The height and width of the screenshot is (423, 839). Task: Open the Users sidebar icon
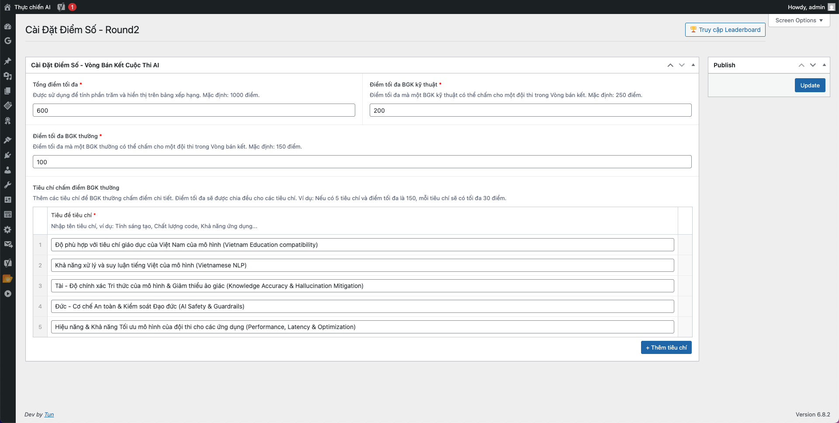[x=7, y=170]
